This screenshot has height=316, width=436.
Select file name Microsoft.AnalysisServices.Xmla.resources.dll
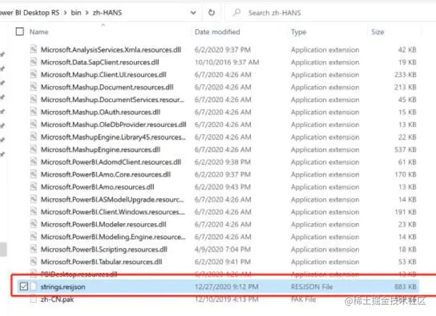pos(111,50)
